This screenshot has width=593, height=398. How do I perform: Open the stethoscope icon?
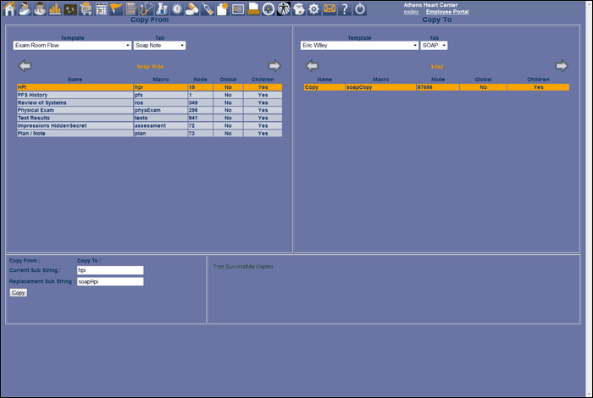point(147,8)
